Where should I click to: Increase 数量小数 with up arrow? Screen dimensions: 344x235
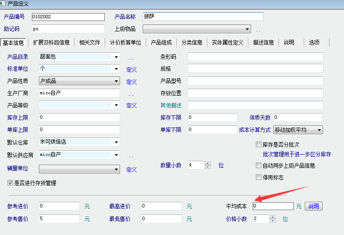(x=208, y=163)
